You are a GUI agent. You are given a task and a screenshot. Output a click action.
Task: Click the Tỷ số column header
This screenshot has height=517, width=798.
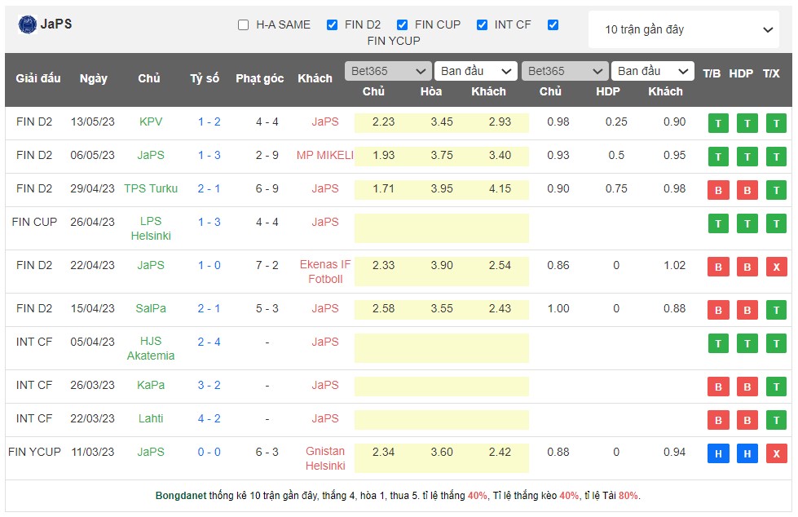point(205,78)
